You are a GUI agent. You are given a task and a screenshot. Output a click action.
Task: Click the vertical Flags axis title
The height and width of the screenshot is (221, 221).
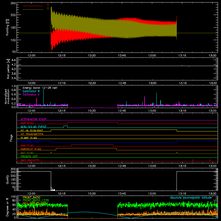[x=11, y=138]
